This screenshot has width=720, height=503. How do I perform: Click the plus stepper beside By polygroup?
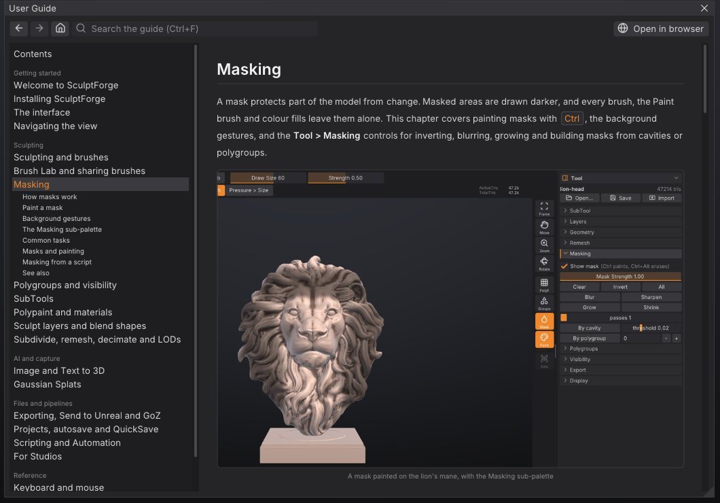click(676, 339)
